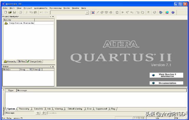Click the Programmer icon in the toolbar
Image resolution: width=189 pixels, height=120 pixels.
(x=161, y=12)
